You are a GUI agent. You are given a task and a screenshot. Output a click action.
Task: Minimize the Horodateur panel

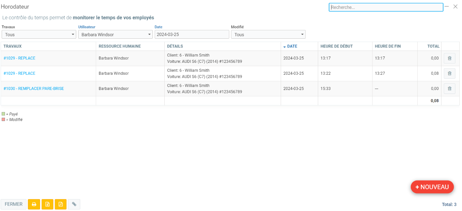pos(447,7)
